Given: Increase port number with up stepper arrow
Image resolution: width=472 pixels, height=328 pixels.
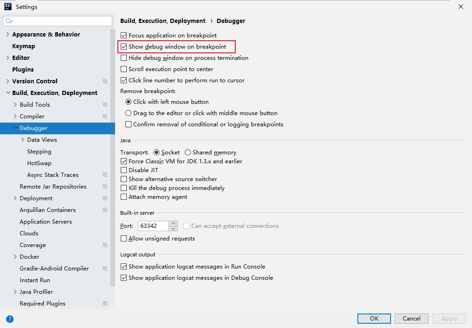Looking at the screenshot, I should point(174,223).
